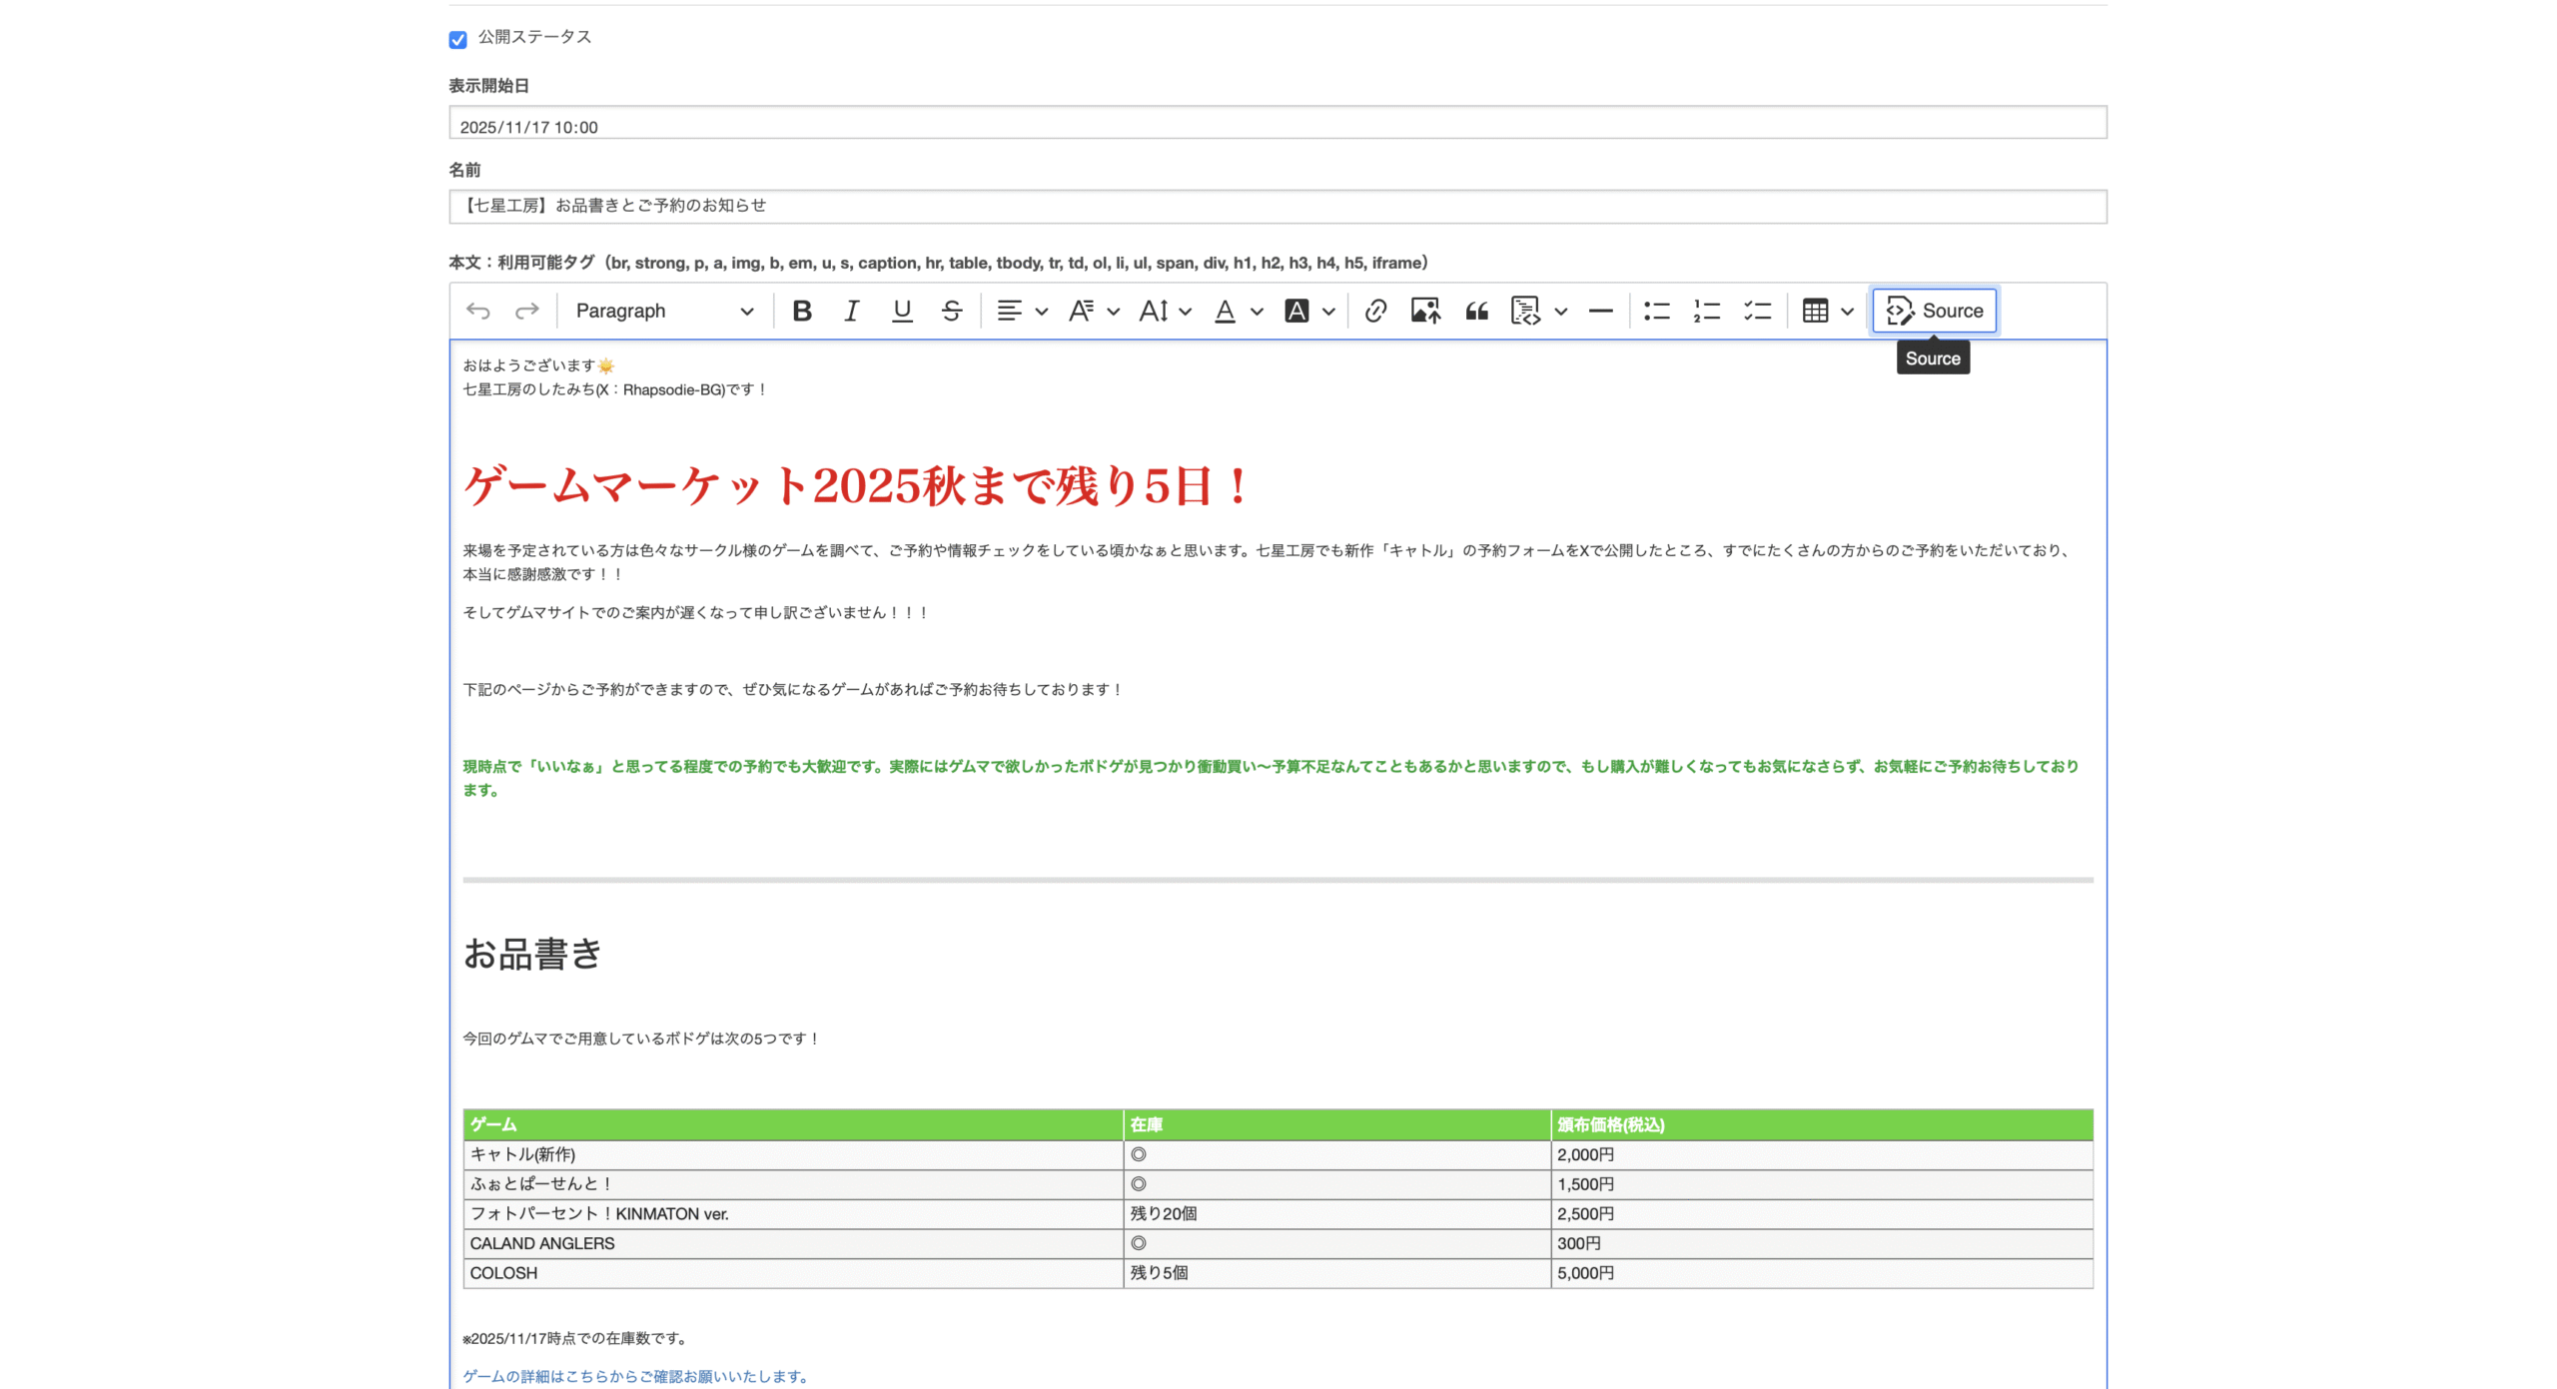Apply underline formatting
Viewport: 2557px width, 1389px height.
coord(901,311)
